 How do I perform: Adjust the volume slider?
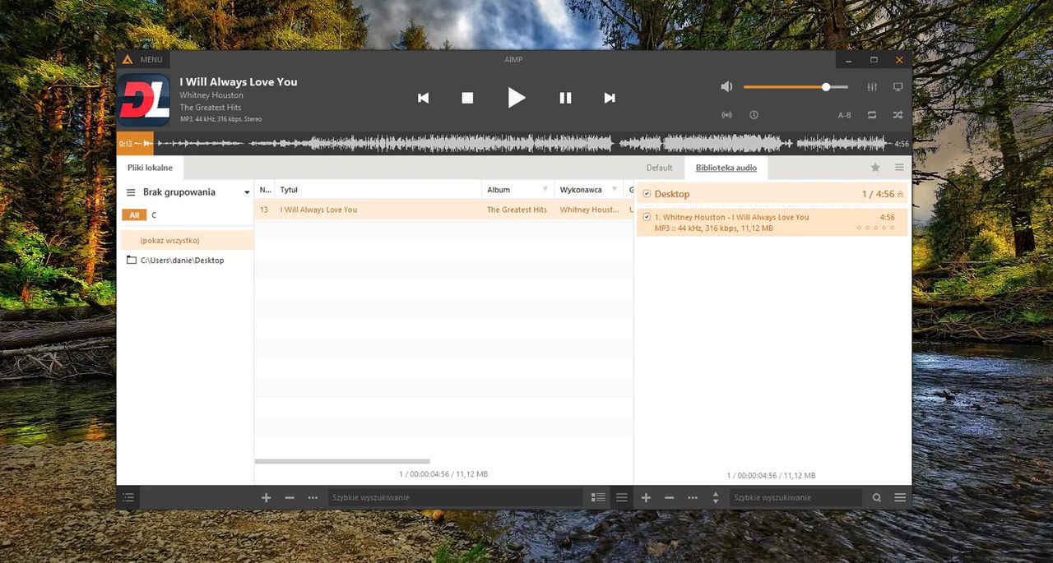click(826, 87)
